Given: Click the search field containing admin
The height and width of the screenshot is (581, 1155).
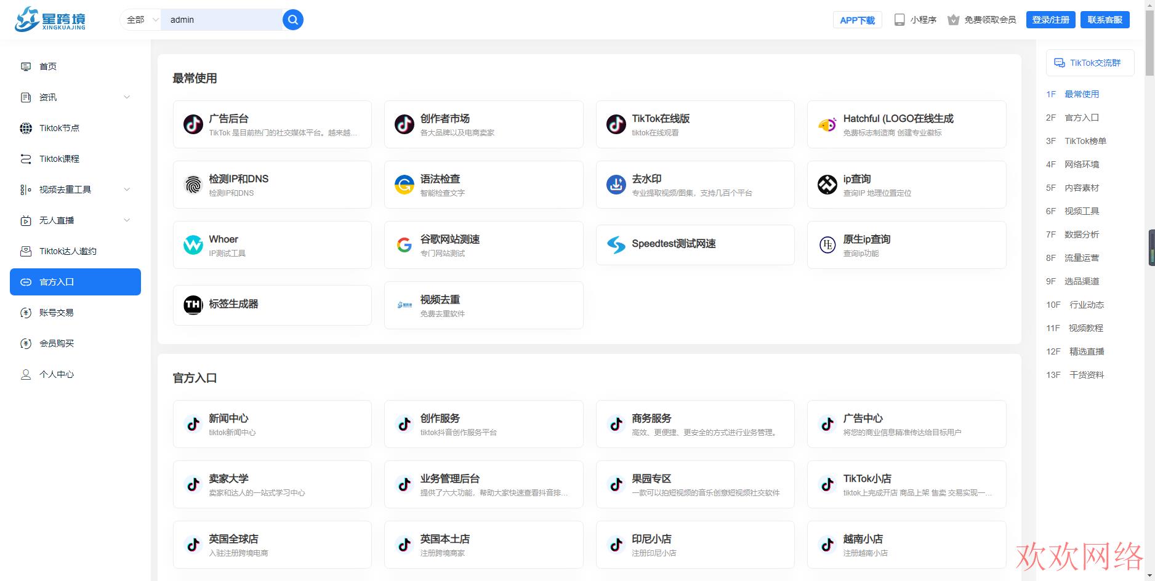Looking at the screenshot, I should click(x=222, y=20).
